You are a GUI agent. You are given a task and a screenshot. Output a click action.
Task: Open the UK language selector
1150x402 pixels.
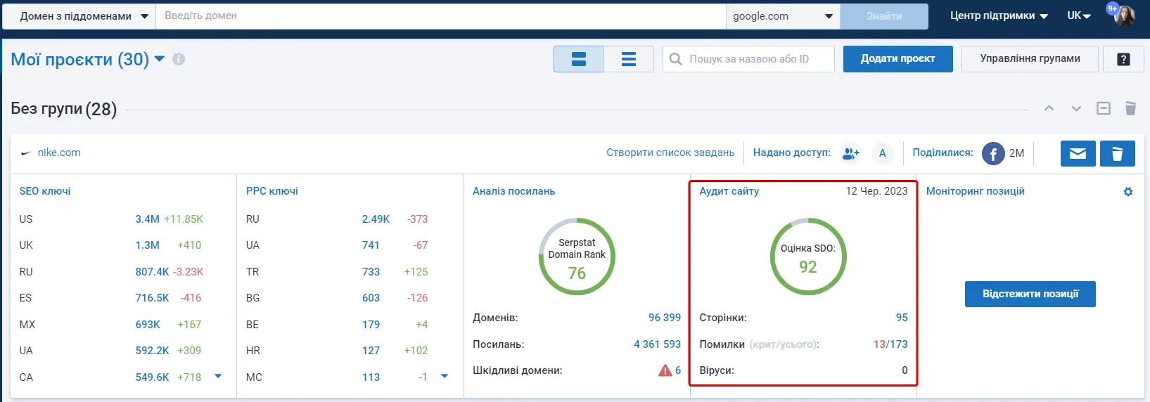1078,15
